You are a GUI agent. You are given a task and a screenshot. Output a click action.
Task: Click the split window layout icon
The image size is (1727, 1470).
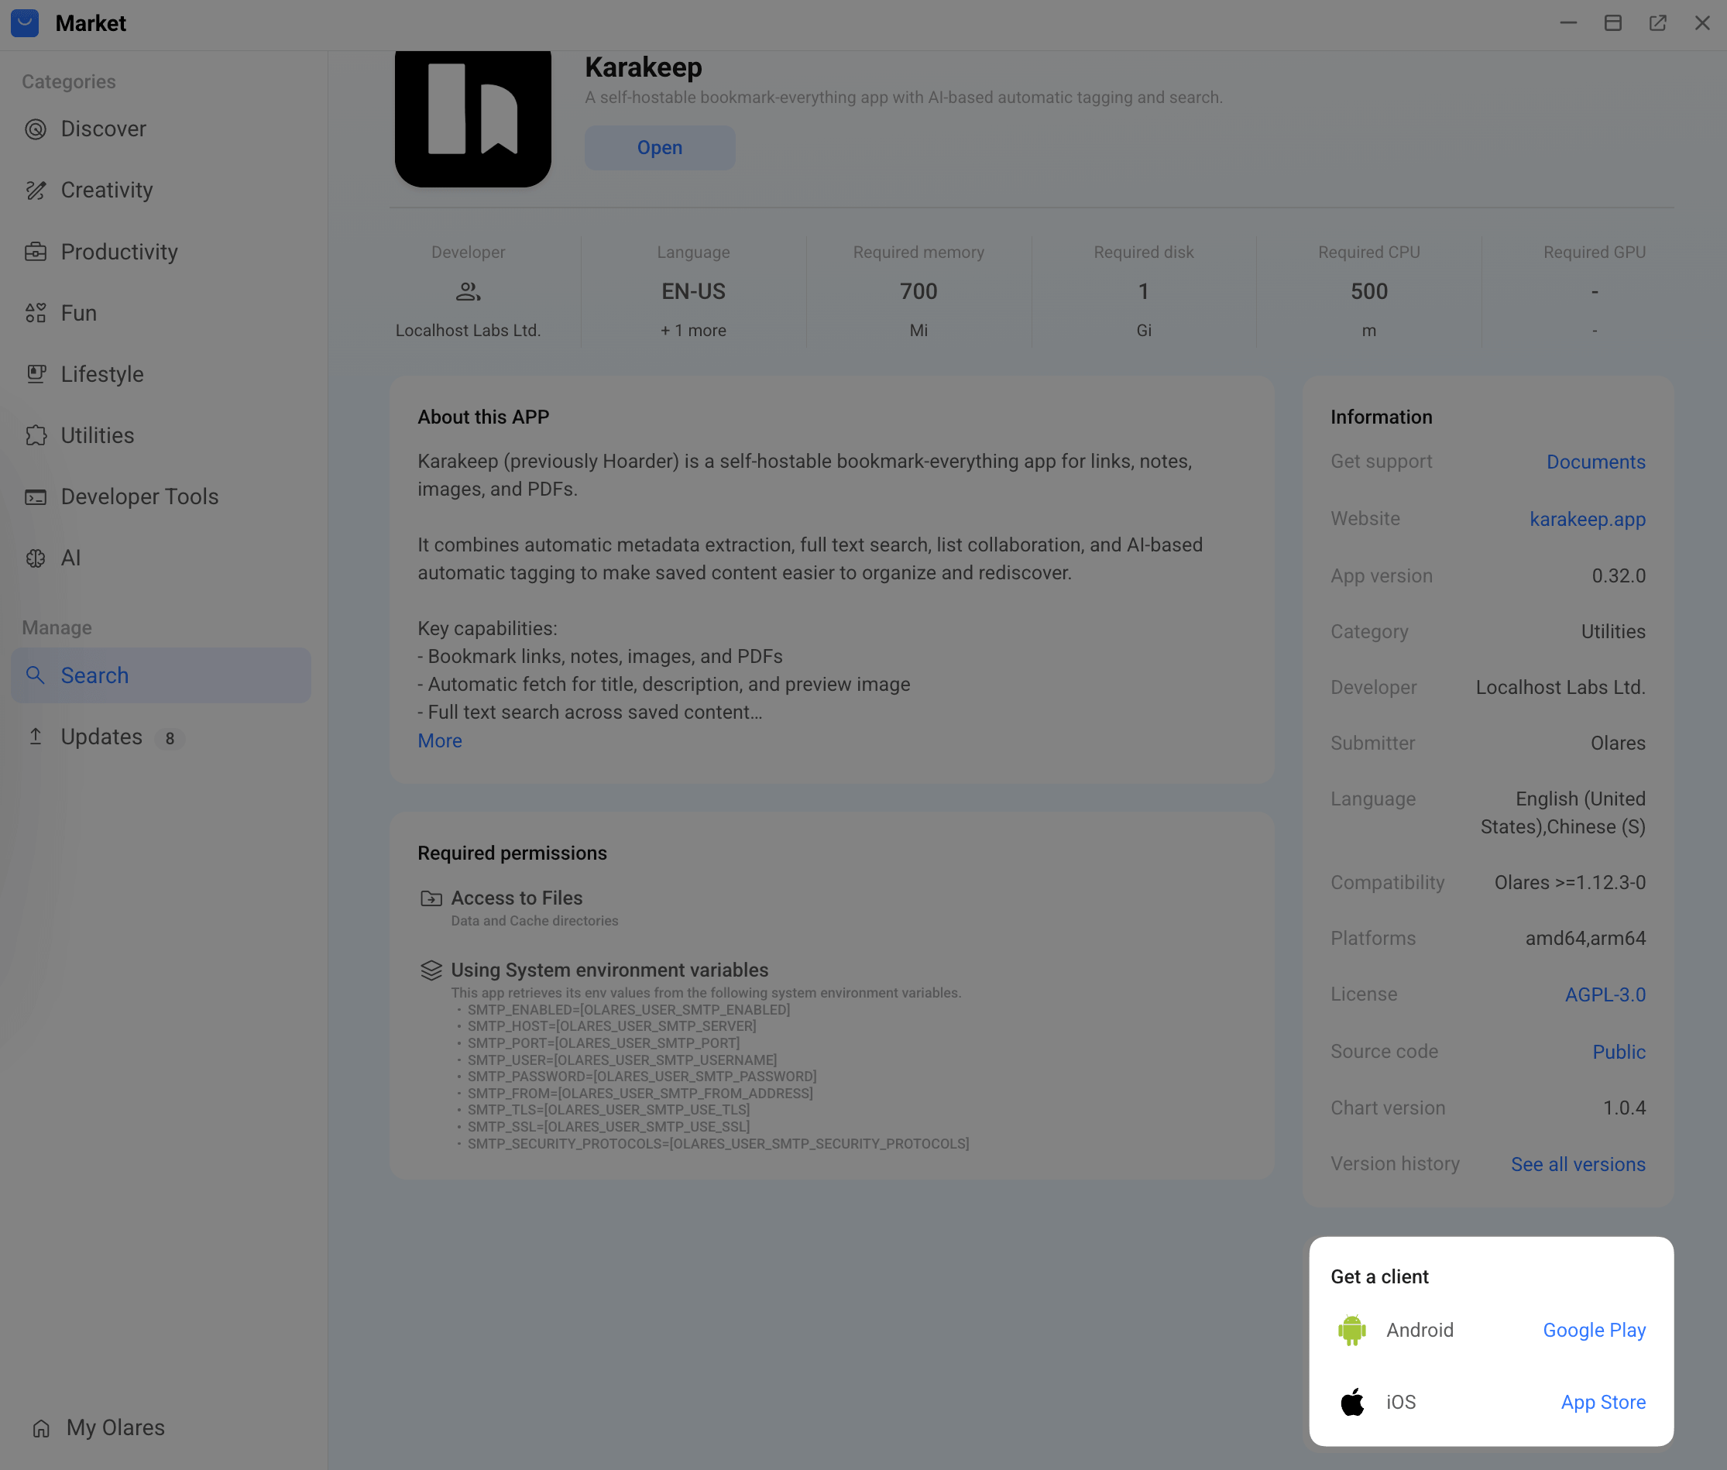[1612, 23]
